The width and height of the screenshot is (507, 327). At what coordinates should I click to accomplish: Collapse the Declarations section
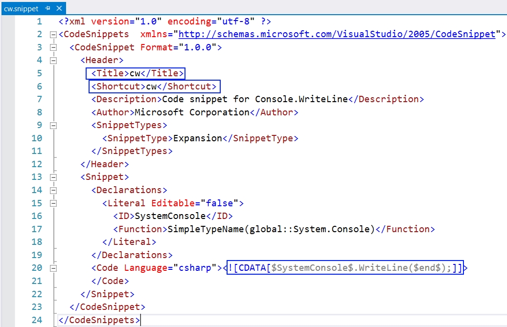click(x=53, y=190)
